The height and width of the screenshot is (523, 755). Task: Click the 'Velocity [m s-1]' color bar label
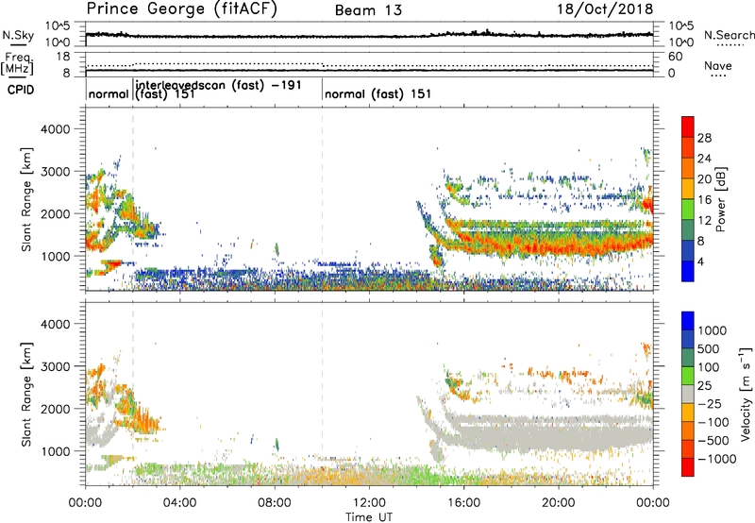point(746,394)
